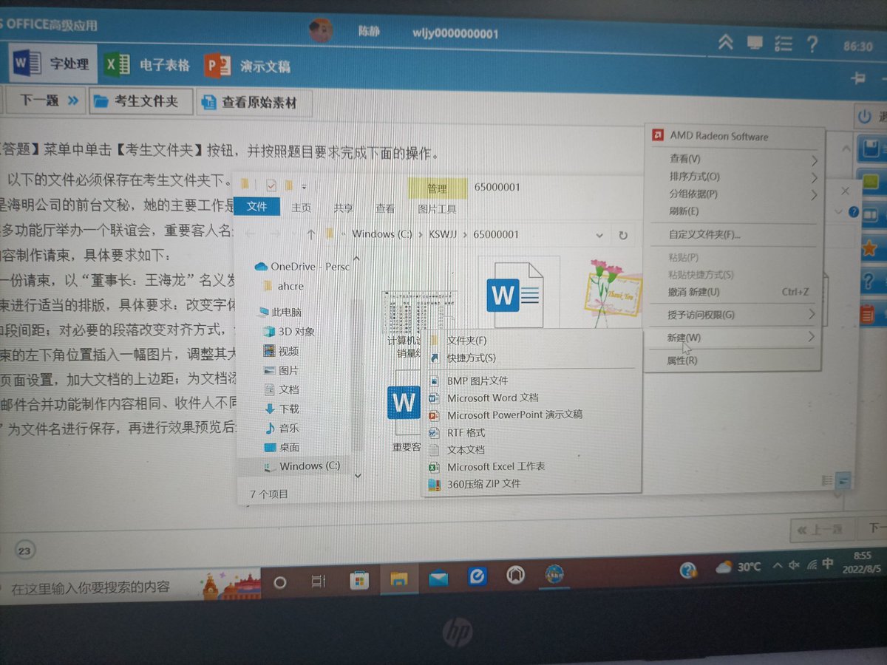This screenshot has width=887, height=665.
Task: Click the 考生文件夹 button
Action: (x=141, y=101)
